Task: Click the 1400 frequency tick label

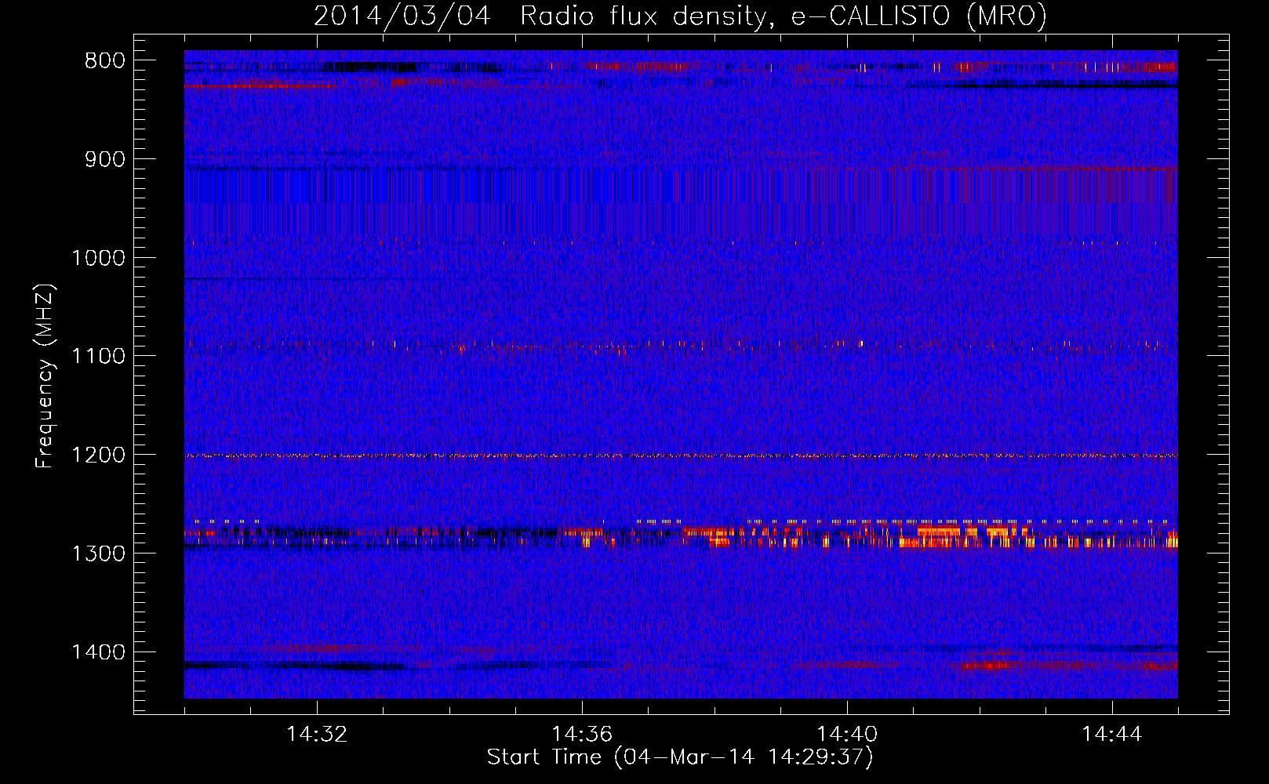Action: (x=98, y=652)
